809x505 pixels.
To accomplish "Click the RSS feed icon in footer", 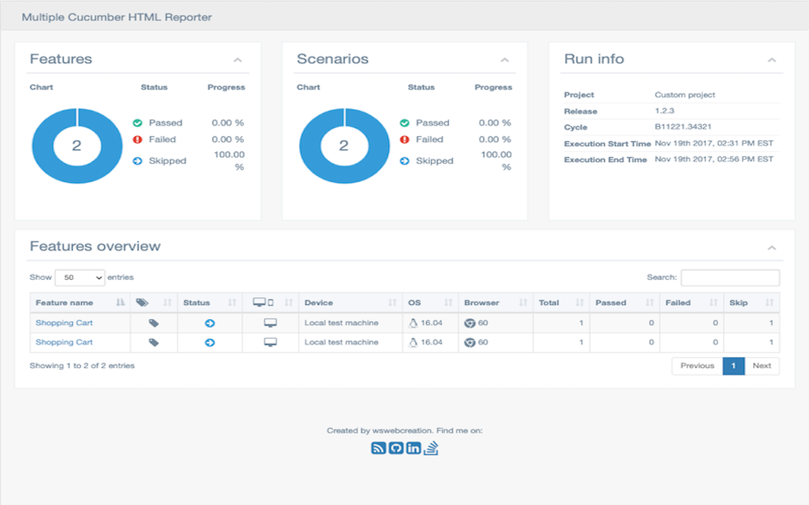I will (378, 448).
